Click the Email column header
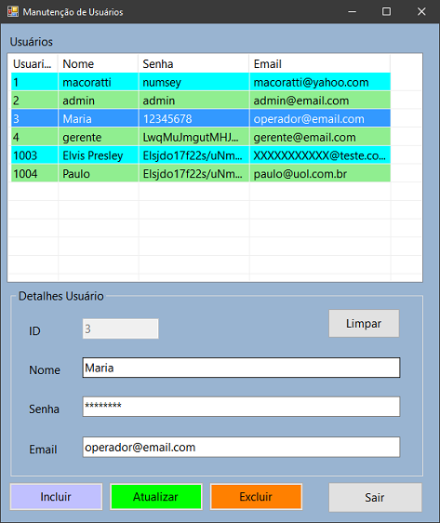The image size is (440, 523). pyautogui.click(x=320, y=63)
